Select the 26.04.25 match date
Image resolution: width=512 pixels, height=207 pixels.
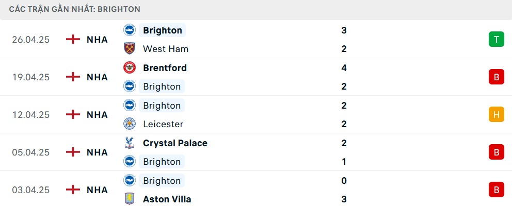click(x=30, y=40)
